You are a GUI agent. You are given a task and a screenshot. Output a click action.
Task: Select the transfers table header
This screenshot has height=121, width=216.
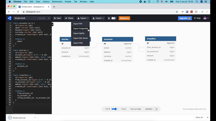(x=160, y=39)
